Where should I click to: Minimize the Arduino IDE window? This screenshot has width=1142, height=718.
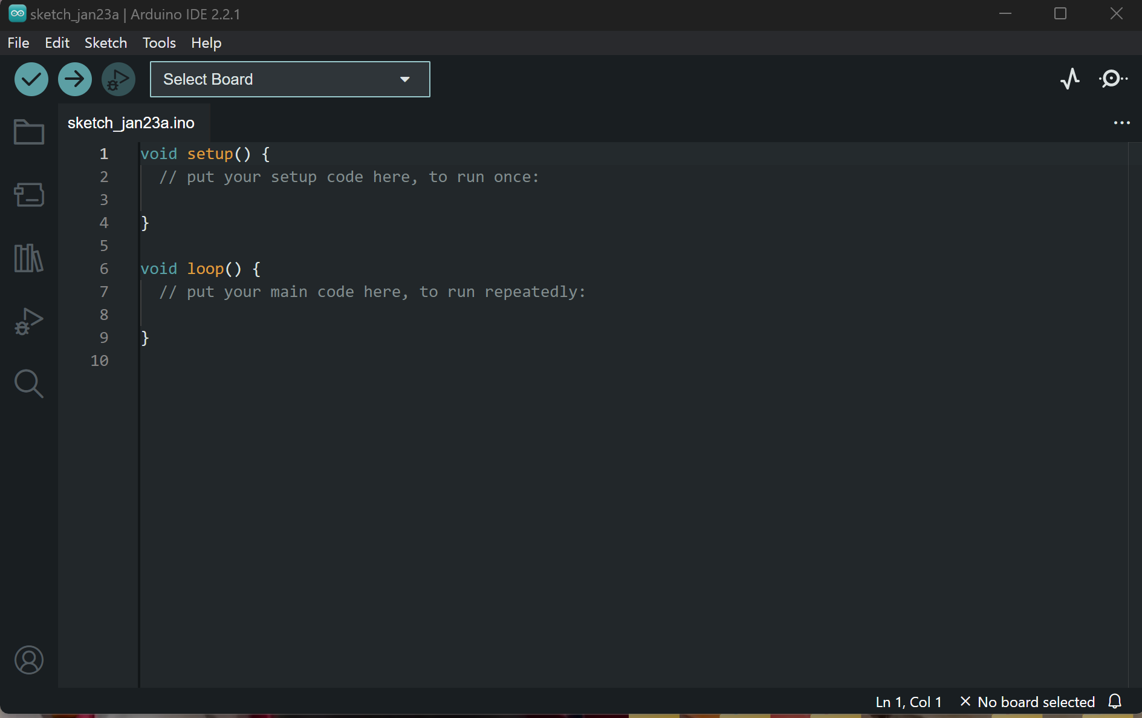1005,13
